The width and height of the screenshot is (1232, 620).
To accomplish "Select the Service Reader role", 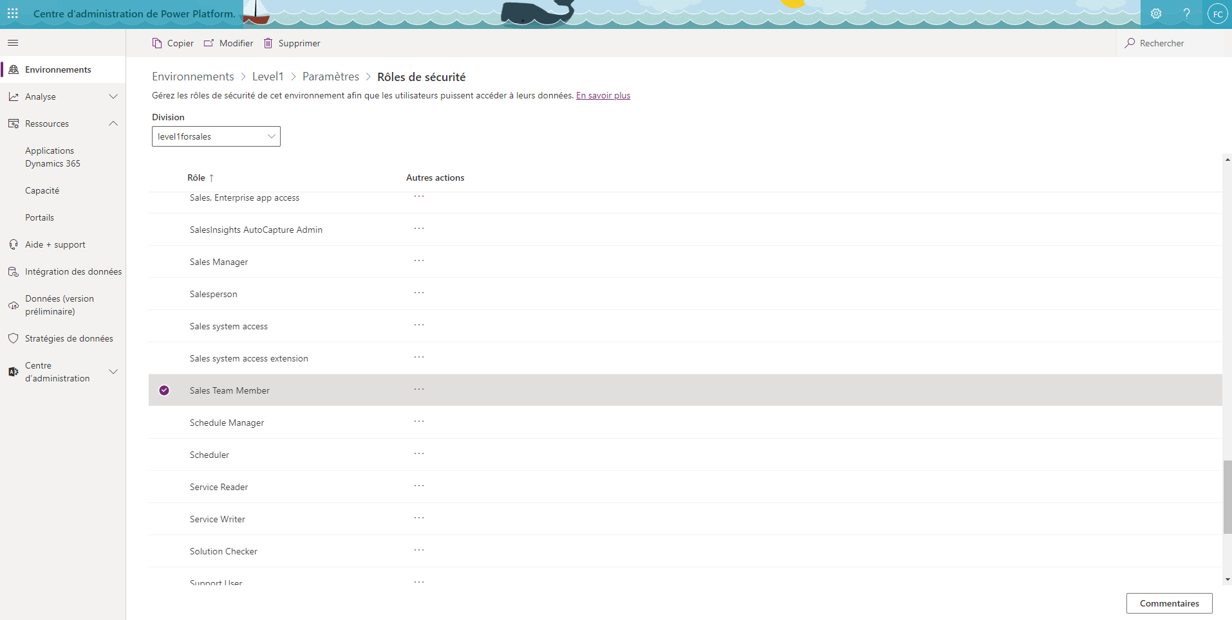I will (685, 487).
